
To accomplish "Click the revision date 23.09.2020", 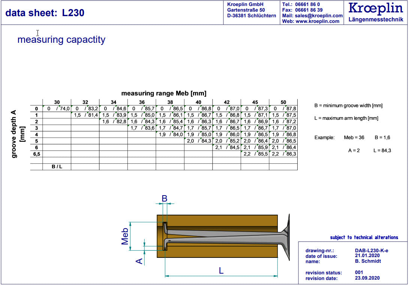I will [x=367, y=278].
